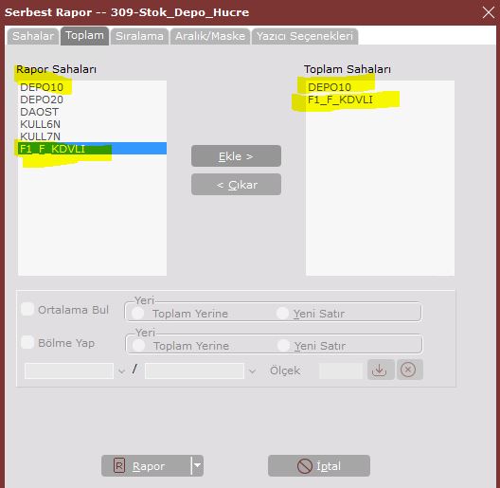Expand the second division field dropdown
The image size is (500, 488).
(252, 371)
